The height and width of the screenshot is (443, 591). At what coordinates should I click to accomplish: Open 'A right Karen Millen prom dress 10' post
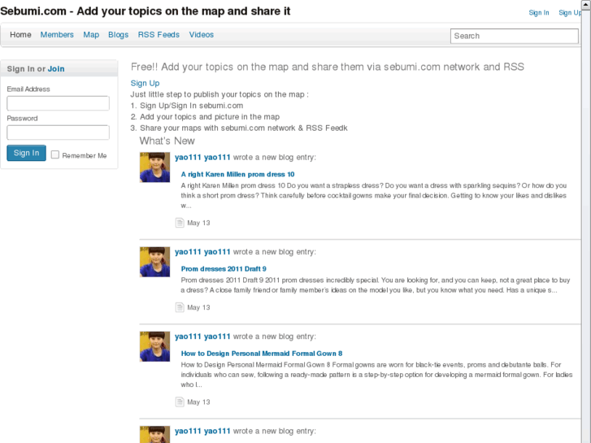click(x=237, y=174)
